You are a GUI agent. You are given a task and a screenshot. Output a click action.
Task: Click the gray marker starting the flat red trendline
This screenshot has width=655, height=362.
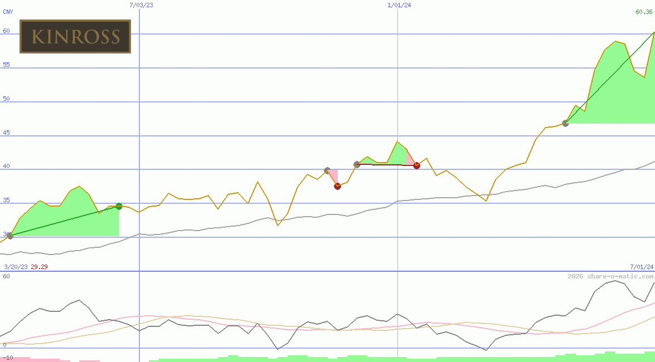pyautogui.click(x=356, y=164)
